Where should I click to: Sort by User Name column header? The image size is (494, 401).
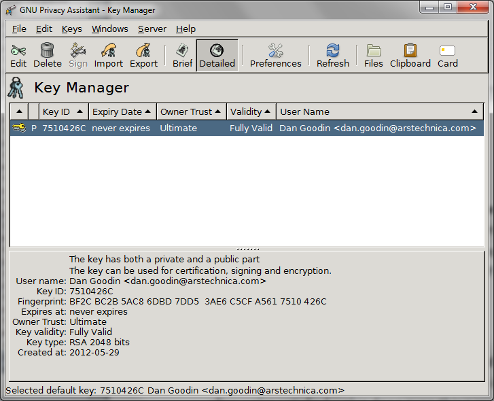[x=380, y=111]
